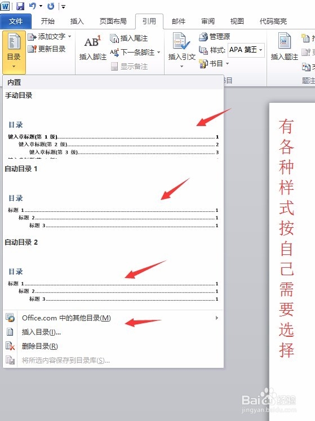Click the Word application icon in title bar

click(x=5, y=6)
